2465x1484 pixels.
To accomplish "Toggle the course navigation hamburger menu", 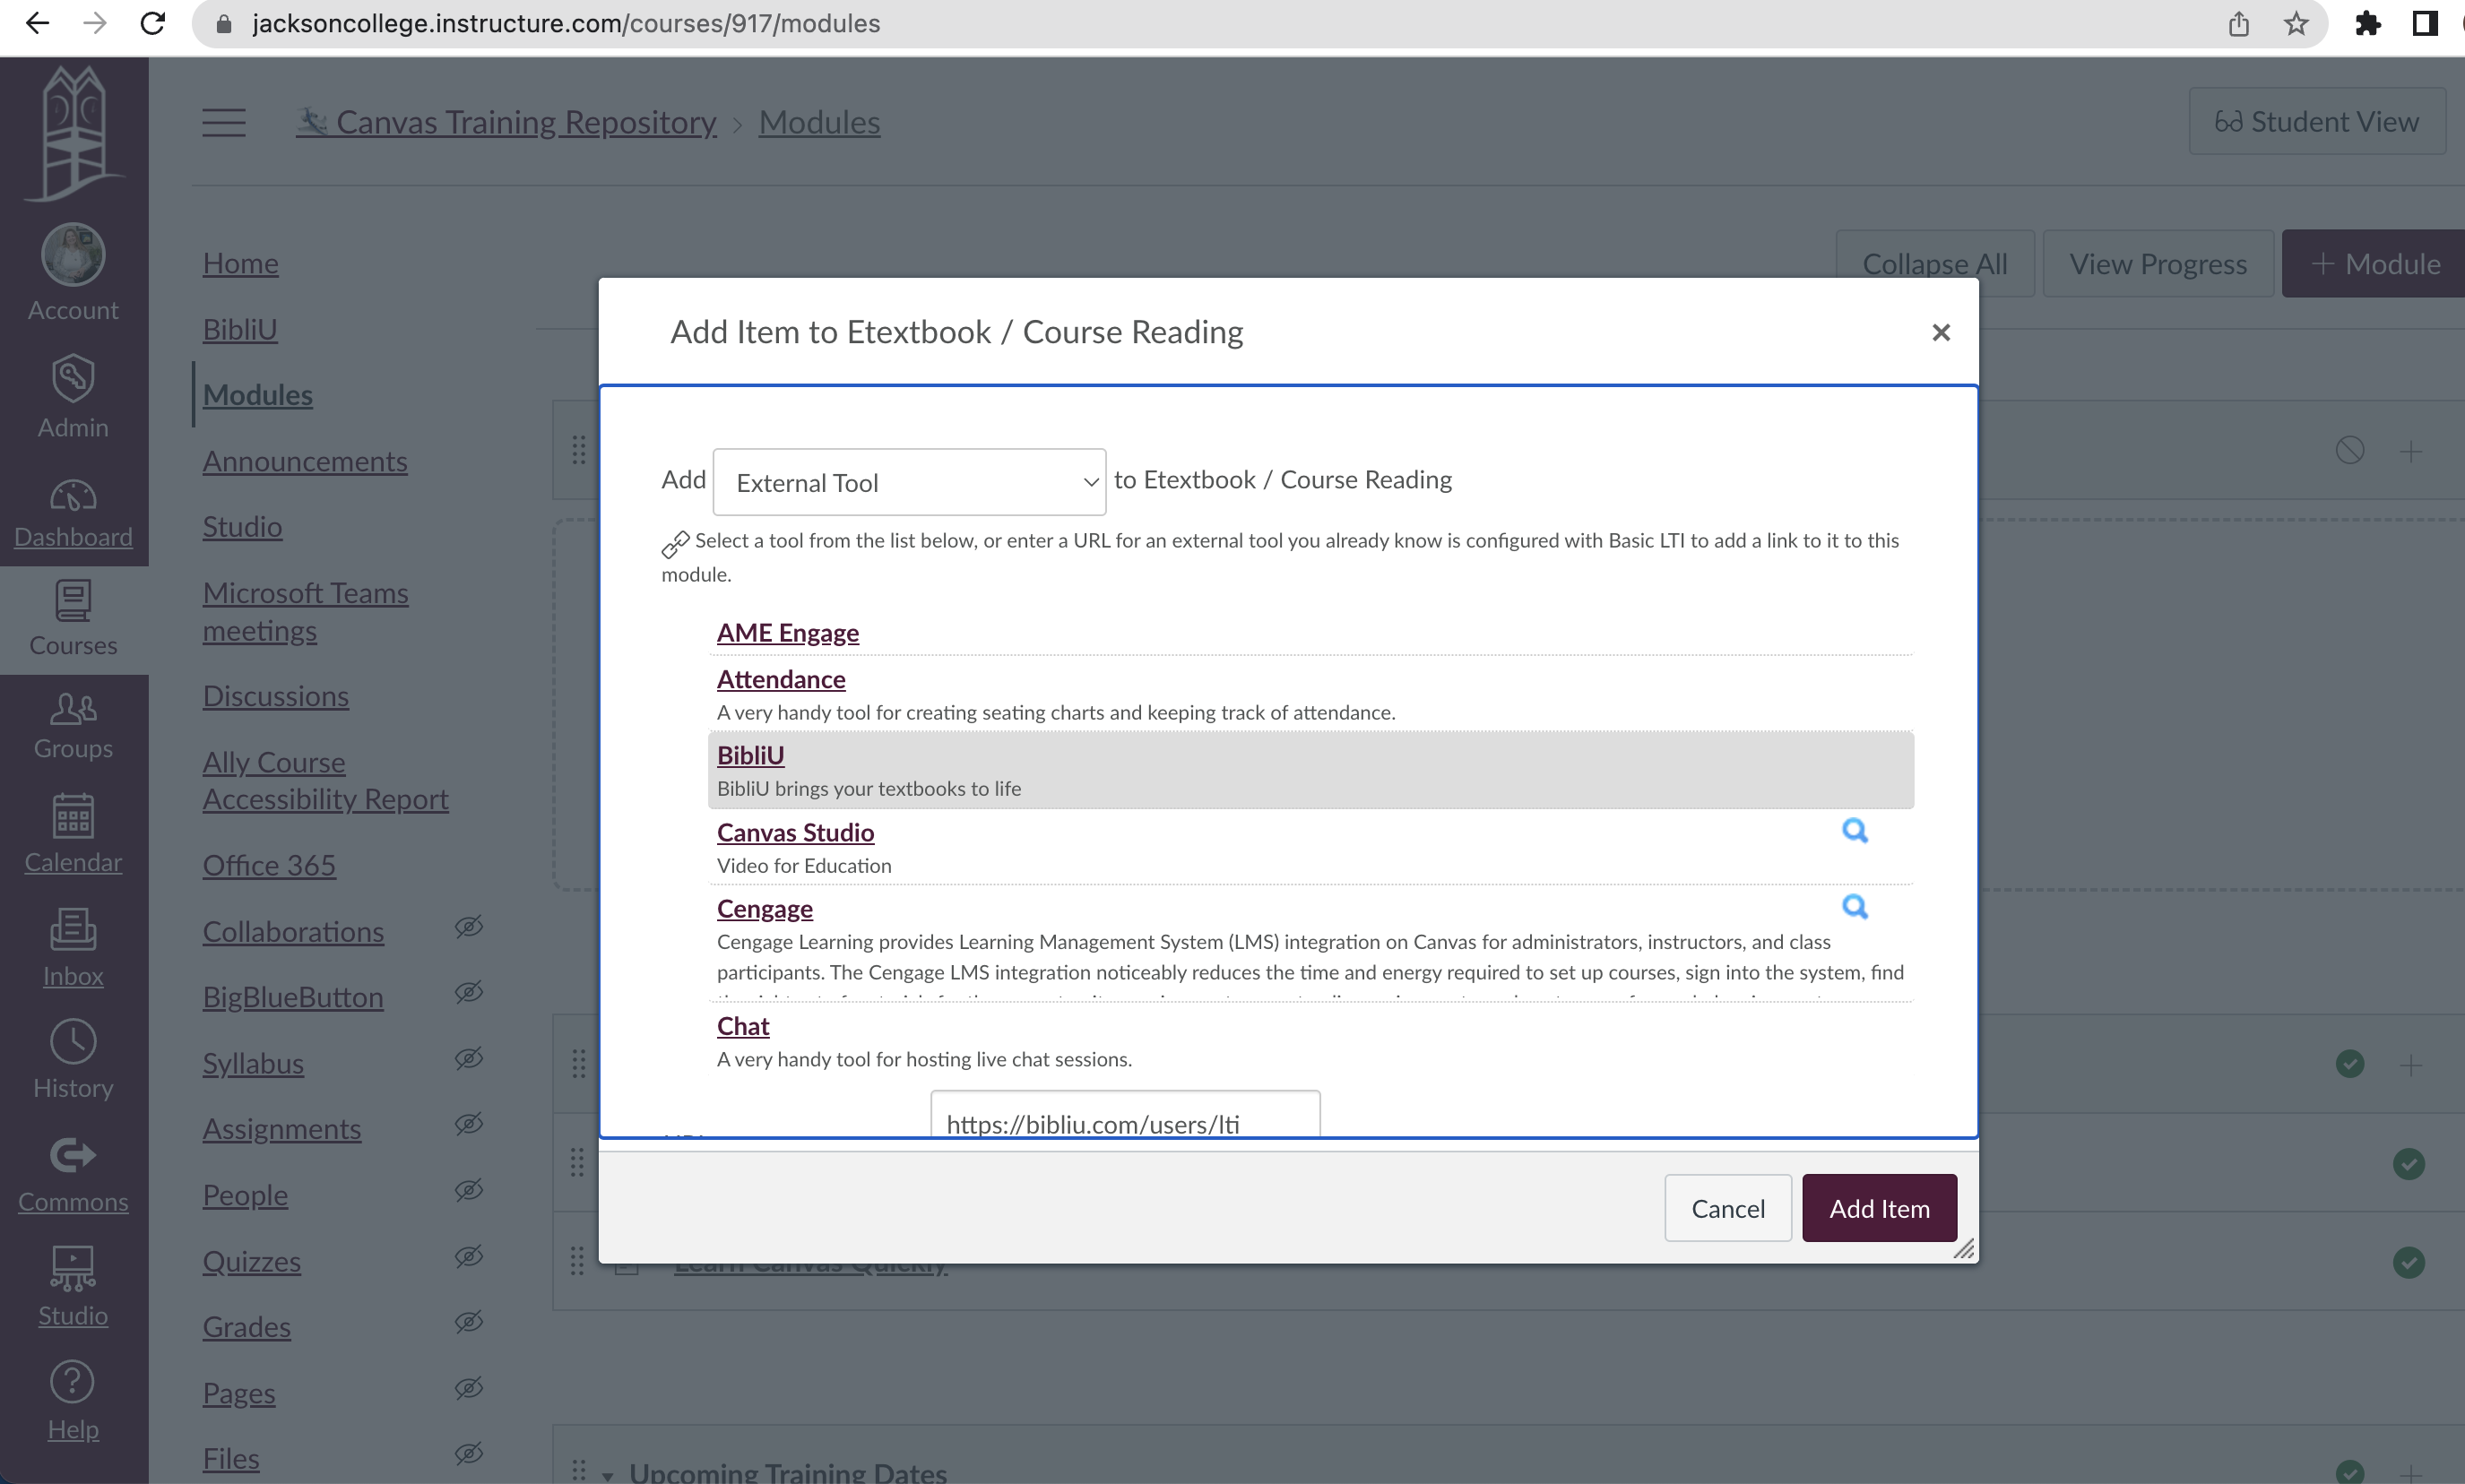I will point(224,122).
